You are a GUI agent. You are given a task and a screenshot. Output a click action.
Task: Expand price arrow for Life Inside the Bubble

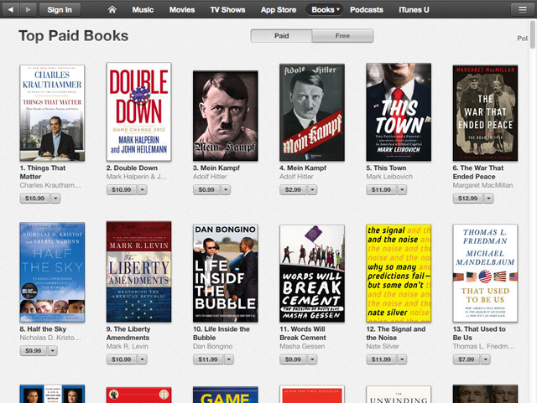point(229,359)
